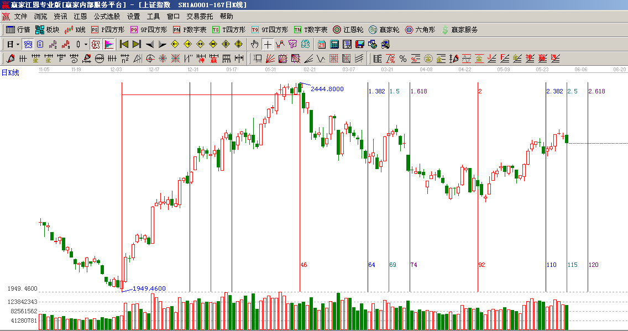Toggle the crosshair cursor button
The width and height of the screenshot is (628, 331).
tap(268, 44)
